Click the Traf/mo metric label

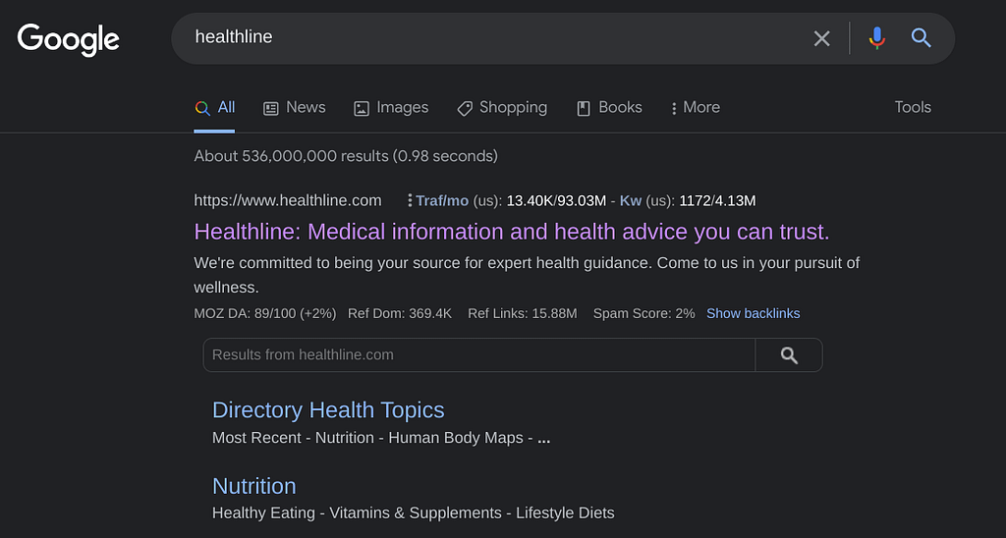(442, 200)
